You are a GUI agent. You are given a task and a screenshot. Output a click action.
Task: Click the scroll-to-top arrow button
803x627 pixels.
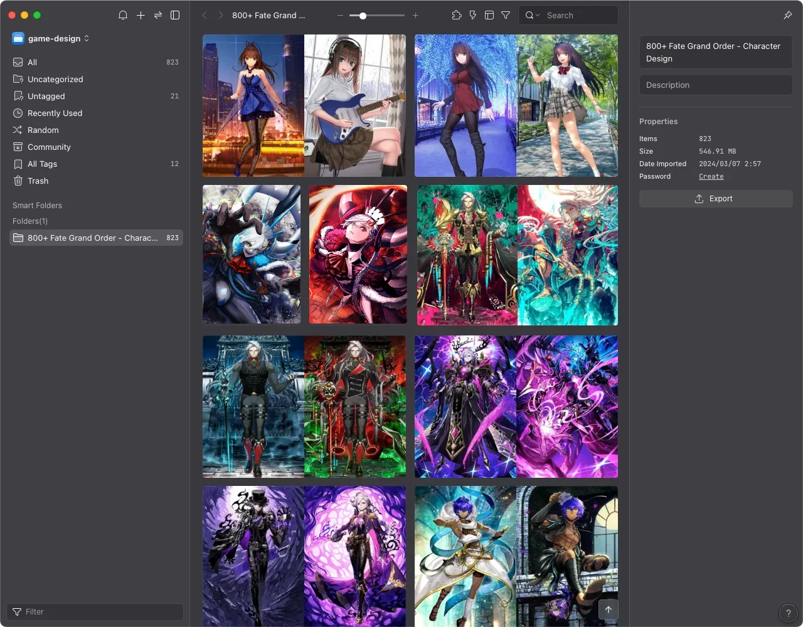click(608, 609)
